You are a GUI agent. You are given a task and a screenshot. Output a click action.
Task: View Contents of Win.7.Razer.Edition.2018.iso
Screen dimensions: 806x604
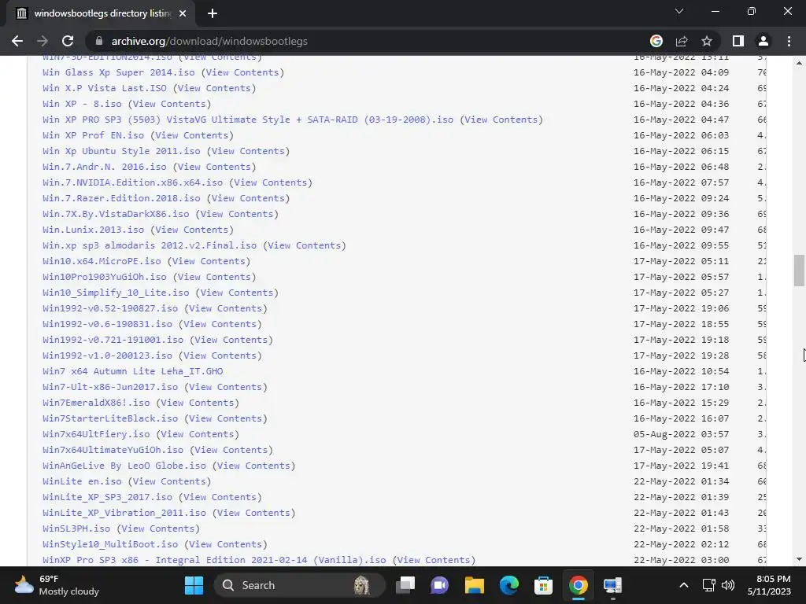[248, 198]
